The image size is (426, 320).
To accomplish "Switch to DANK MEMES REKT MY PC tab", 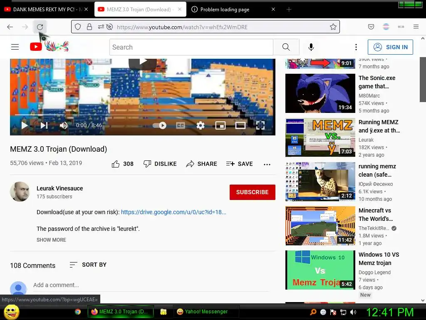I will click(43, 10).
